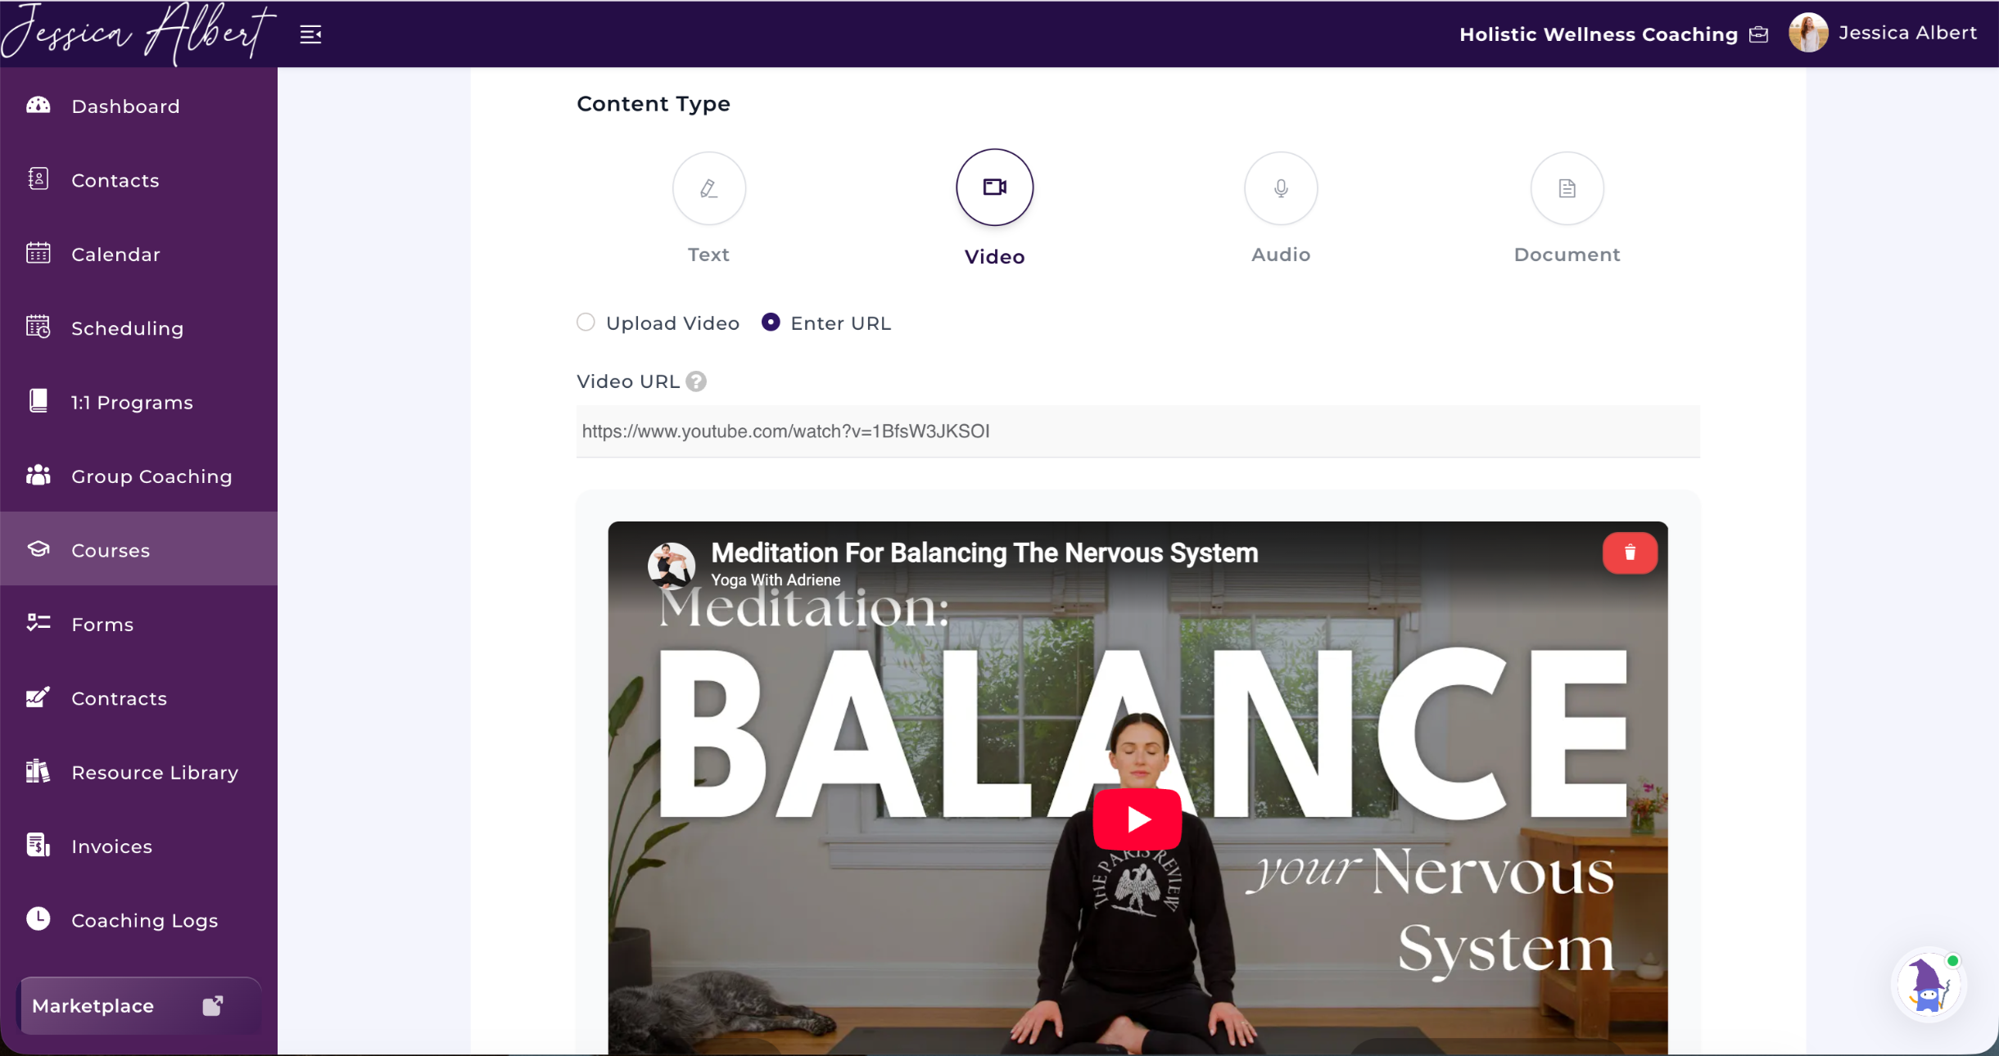This screenshot has height=1056, width=1999.
Task: Click the Scheduling clock-calendar icon
Action: coord(38,327)
